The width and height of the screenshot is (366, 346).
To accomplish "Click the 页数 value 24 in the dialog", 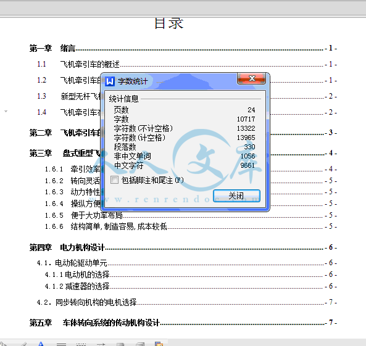I will (251, 110).
